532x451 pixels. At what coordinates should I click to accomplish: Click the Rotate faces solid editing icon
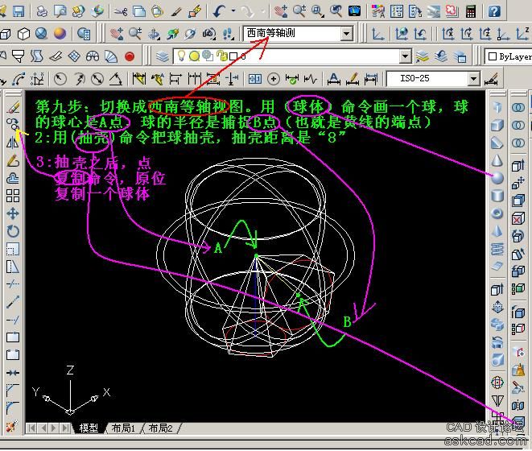pos(518,236)
